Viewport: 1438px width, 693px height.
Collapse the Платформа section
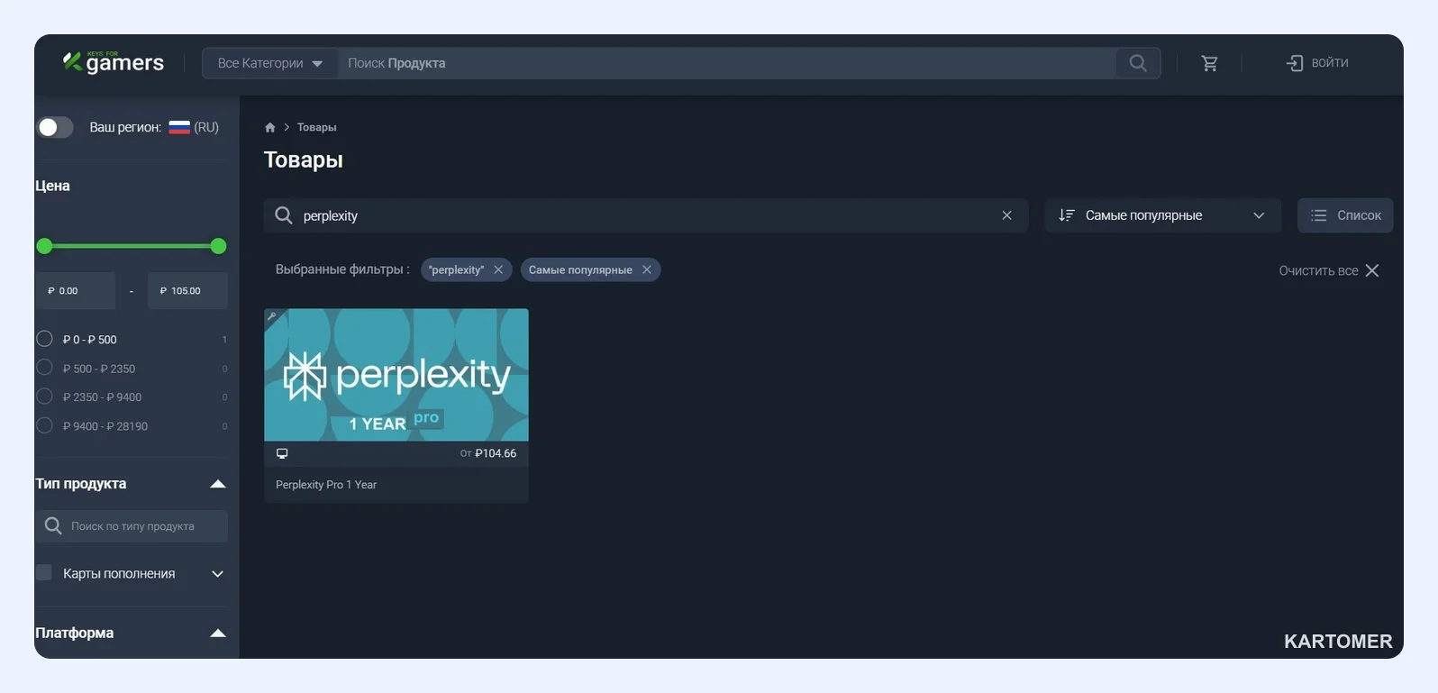coord(217,633)
